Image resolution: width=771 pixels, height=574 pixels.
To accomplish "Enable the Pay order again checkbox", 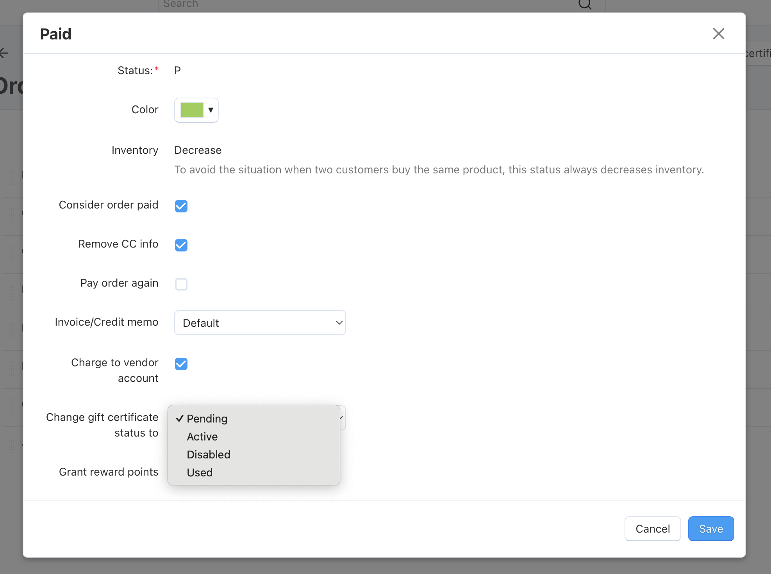I will click(181, 284).
